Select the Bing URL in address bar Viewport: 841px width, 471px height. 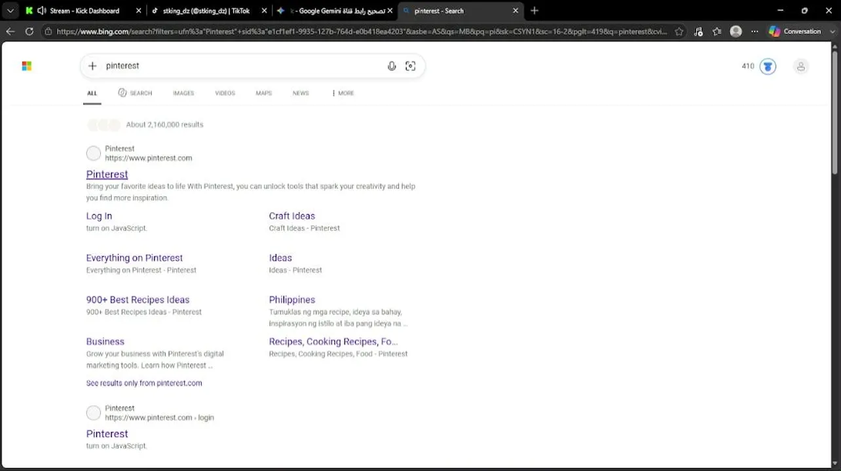tap(362, 31)
